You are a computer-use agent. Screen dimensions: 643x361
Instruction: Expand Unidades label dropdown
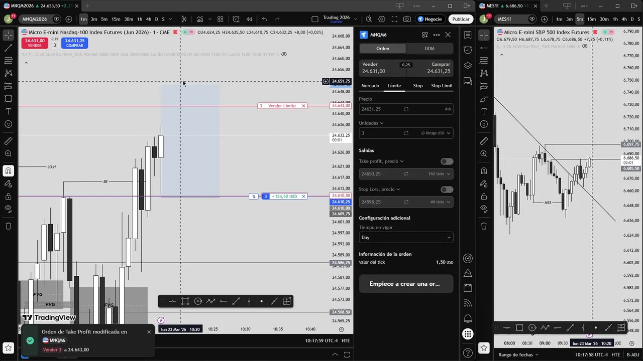point(371,123)
